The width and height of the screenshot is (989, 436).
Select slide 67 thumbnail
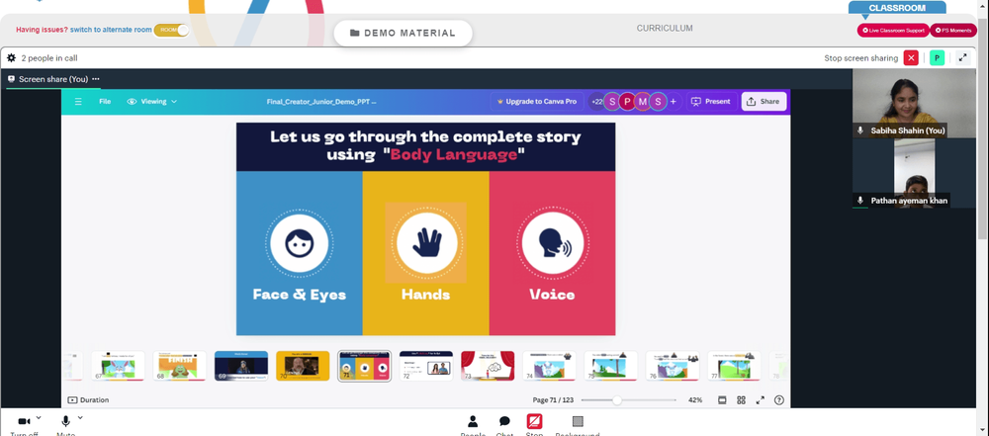click(x=118, y=366)
